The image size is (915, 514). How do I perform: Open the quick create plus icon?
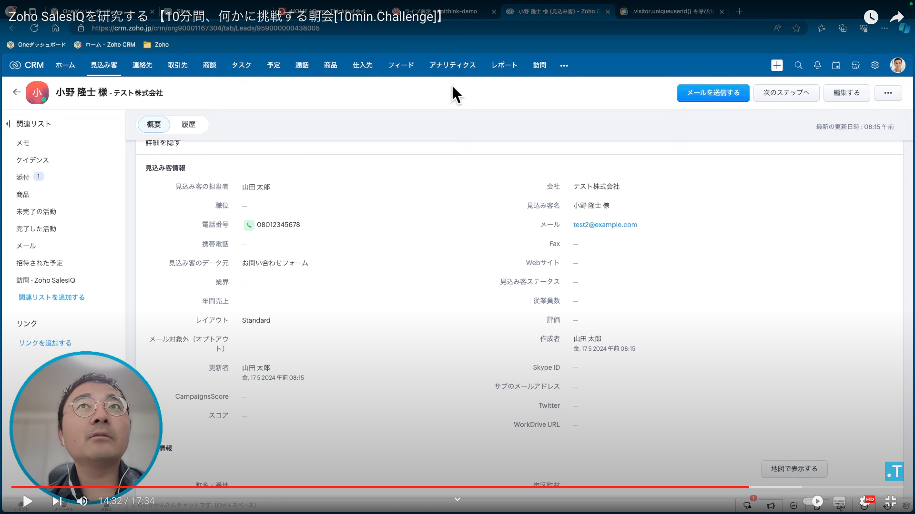pyautogui.click(x=777, y=65)
